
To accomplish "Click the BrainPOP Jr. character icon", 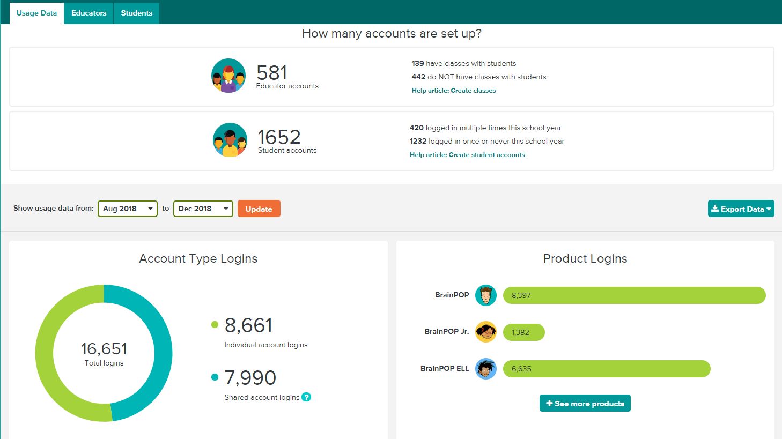I will 486,332.
